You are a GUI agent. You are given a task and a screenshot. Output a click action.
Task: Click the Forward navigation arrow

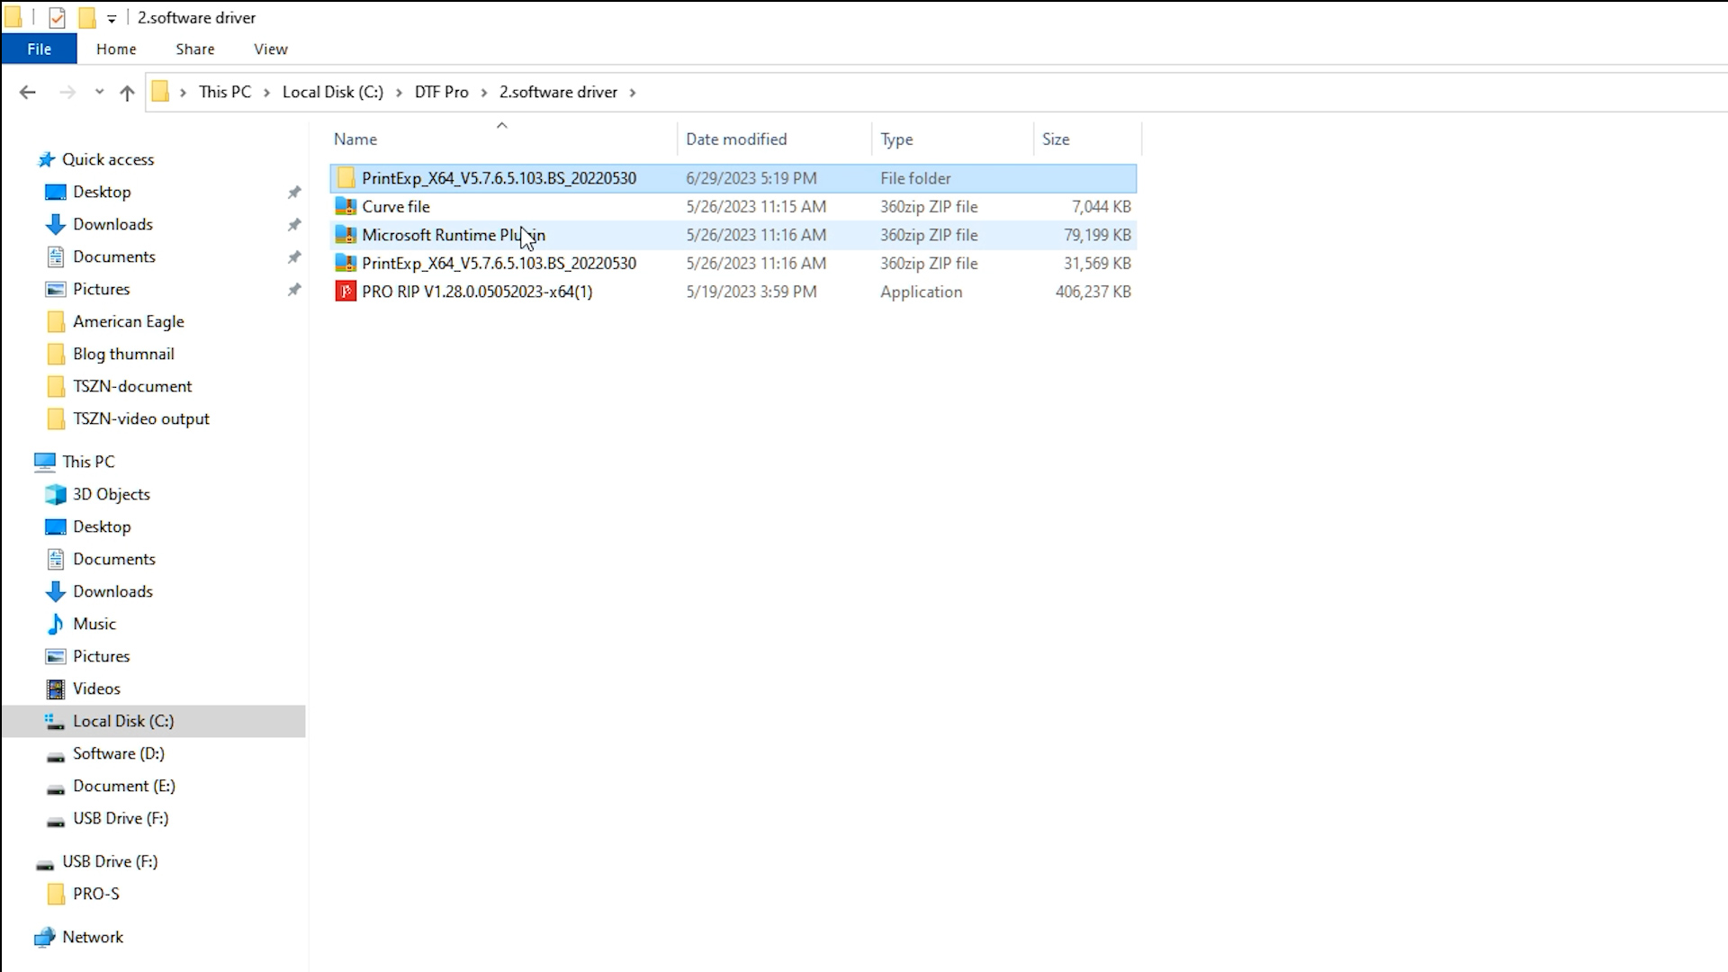coord(67,92)
